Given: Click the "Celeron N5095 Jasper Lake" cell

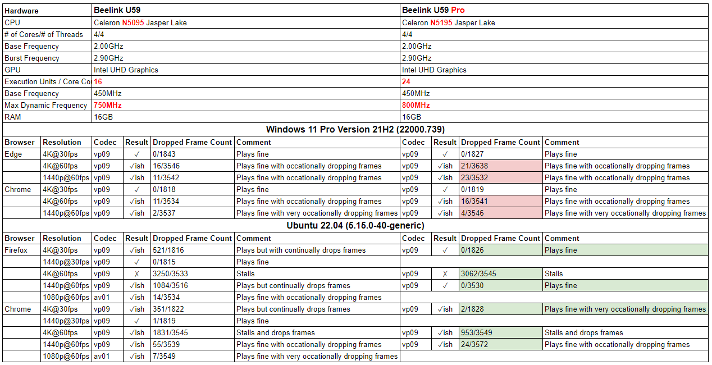Looking at the screenshot, I should 247,23.
